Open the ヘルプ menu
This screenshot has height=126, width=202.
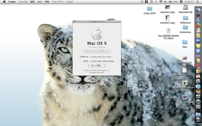(69, 2)
